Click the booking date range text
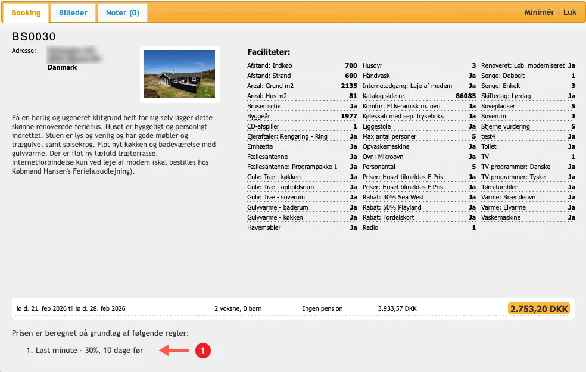 (71, 309)
